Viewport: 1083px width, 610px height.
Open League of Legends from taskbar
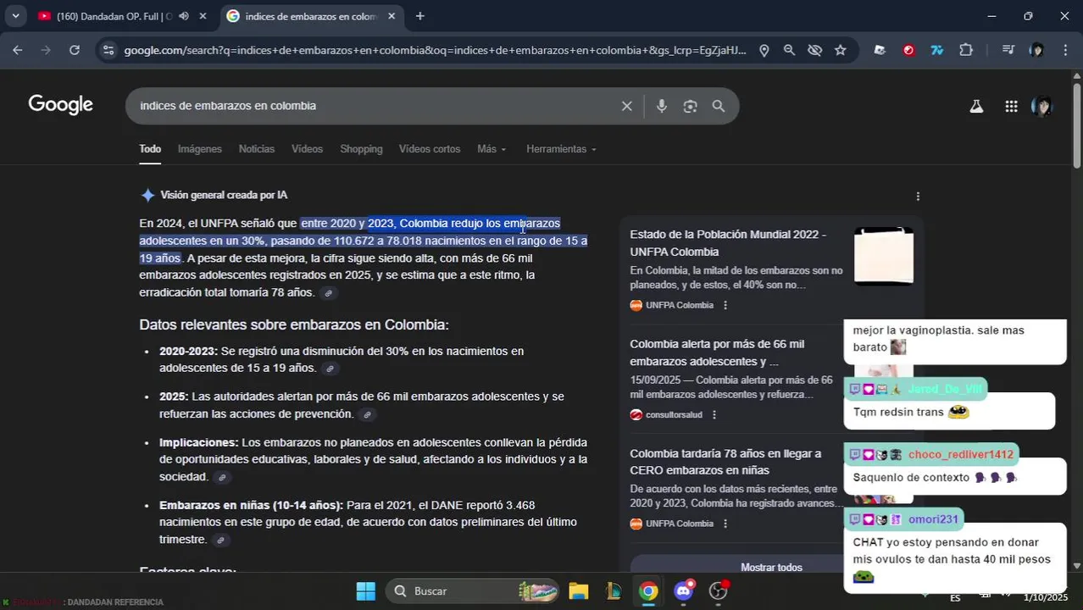[x=613, y=591]
